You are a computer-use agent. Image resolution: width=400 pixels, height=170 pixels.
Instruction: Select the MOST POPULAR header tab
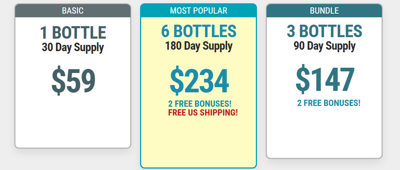tap(198, 11)
